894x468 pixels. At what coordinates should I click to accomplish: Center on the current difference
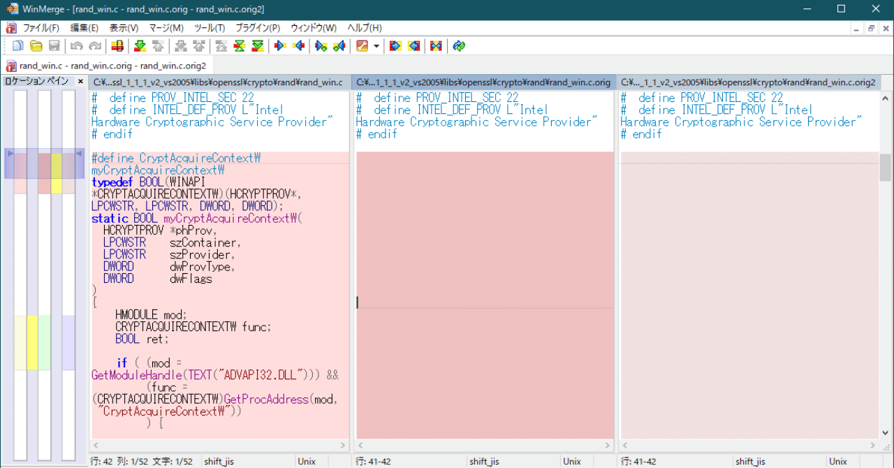tap(240, 46)
